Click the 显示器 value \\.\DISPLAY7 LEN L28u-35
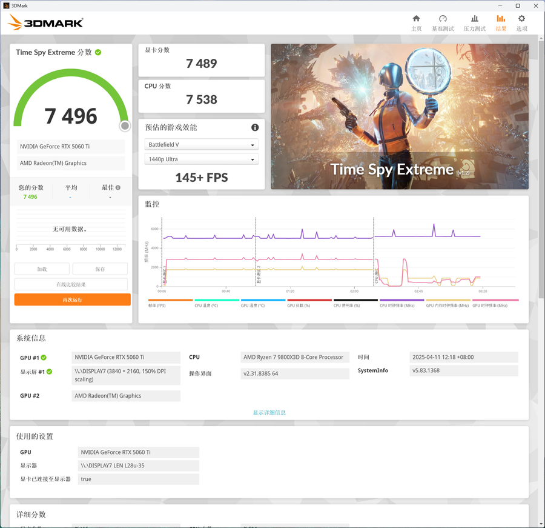 [x=138, y=466]
